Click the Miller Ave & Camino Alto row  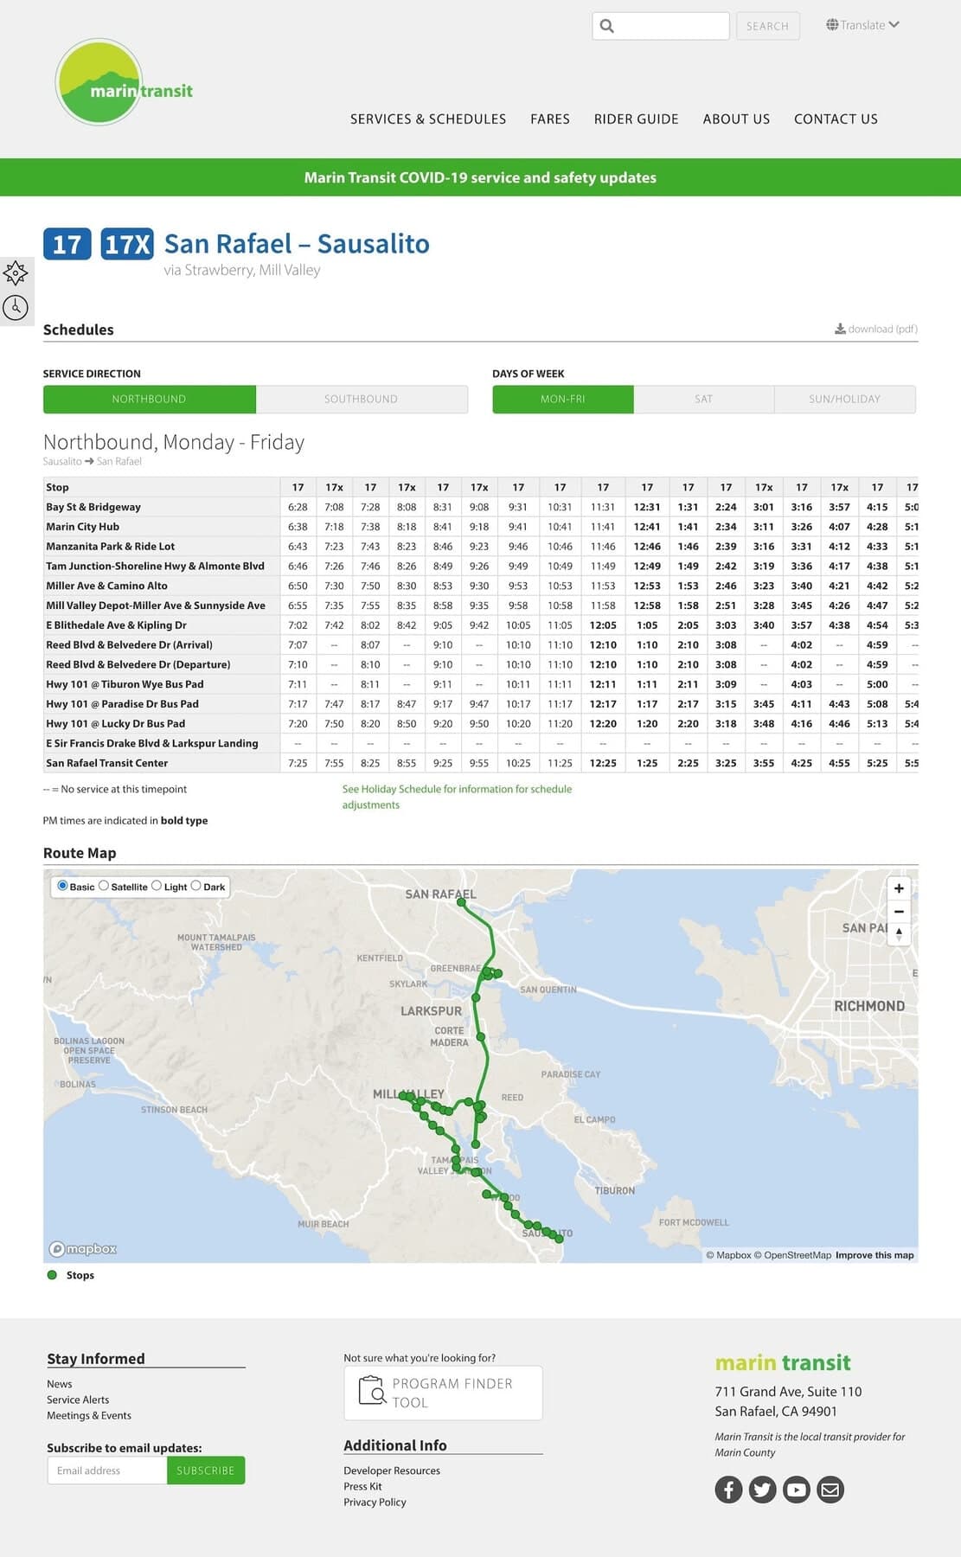(x=480, y=586)
